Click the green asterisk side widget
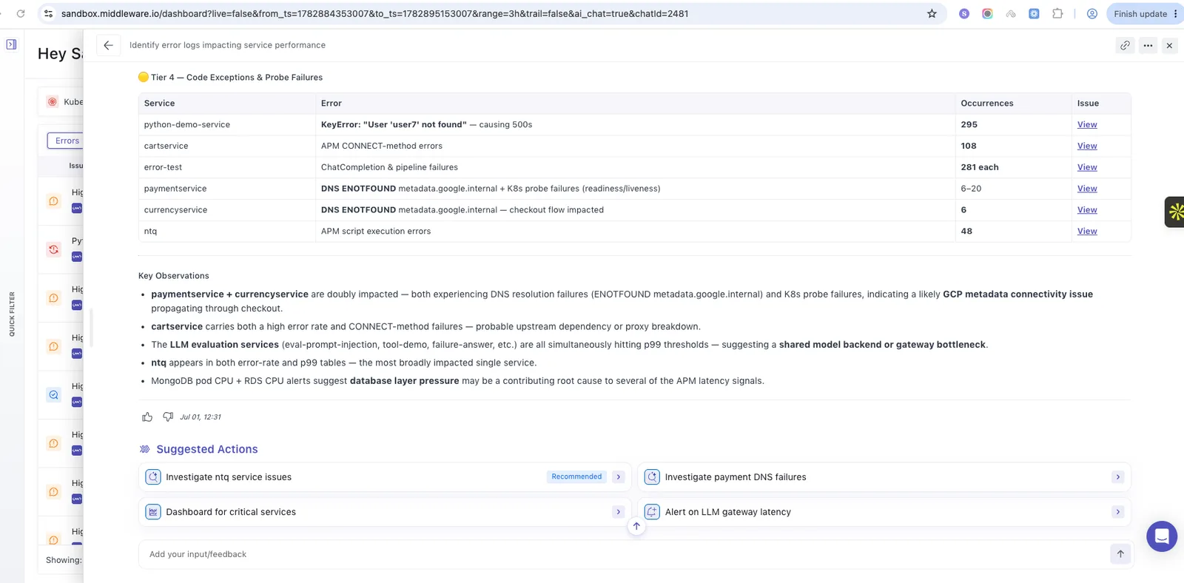 (1175, 212)
